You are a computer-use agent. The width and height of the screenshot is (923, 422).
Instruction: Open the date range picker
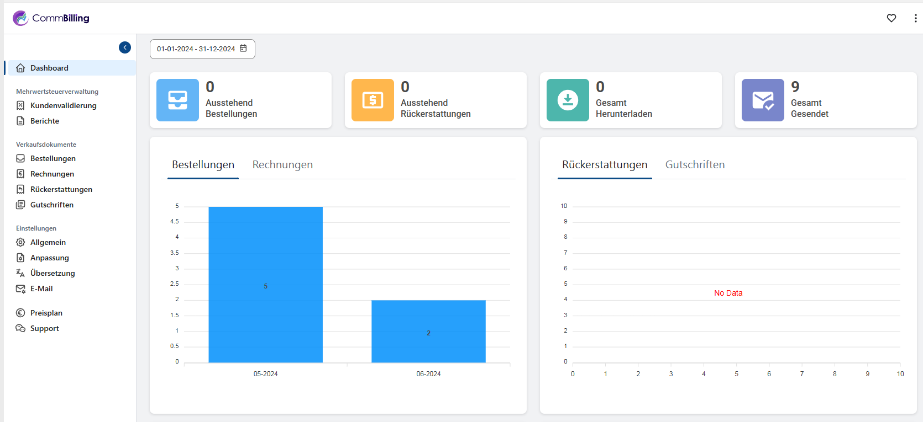(x=202, y=49)
